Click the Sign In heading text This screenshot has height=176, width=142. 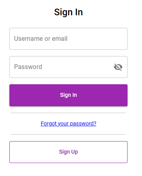coord(68,12)
